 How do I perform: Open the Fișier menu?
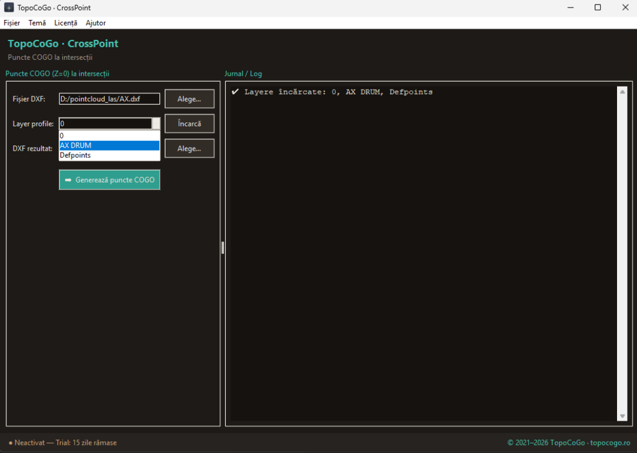click(12, 23)
